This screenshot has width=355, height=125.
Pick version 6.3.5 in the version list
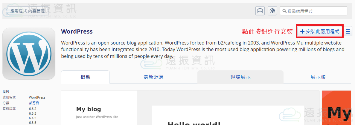point(33,123)
